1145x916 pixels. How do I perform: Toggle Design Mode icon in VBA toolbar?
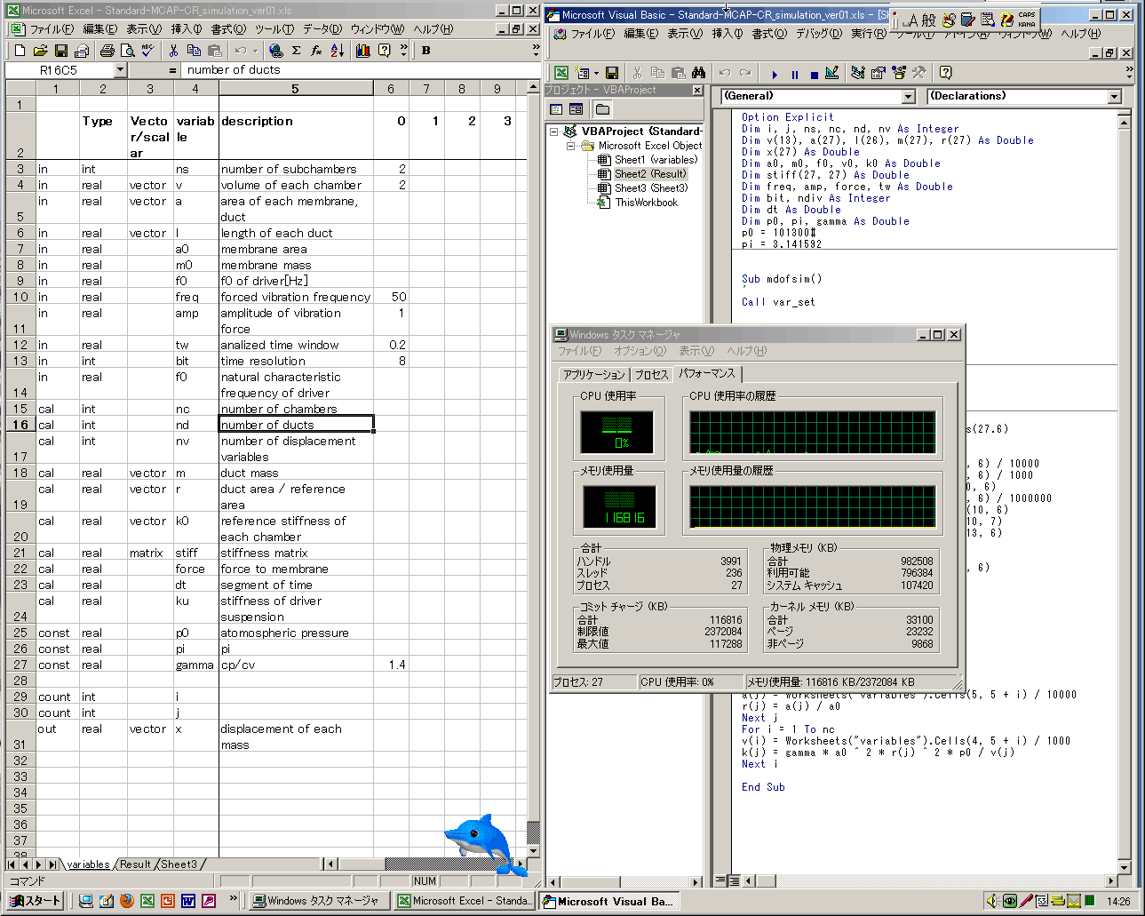[832, 73]
